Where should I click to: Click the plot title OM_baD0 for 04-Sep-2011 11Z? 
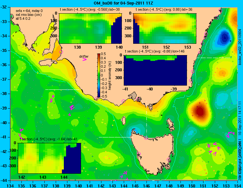coord(123,3)
